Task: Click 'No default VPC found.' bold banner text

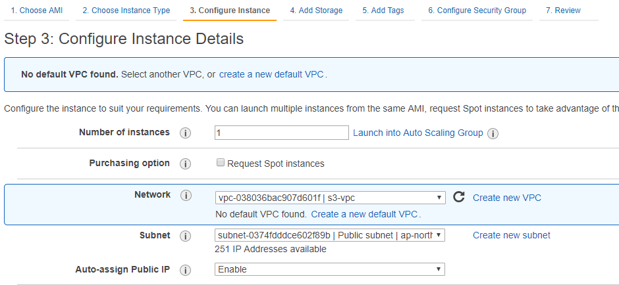Action: coord(70,74)
